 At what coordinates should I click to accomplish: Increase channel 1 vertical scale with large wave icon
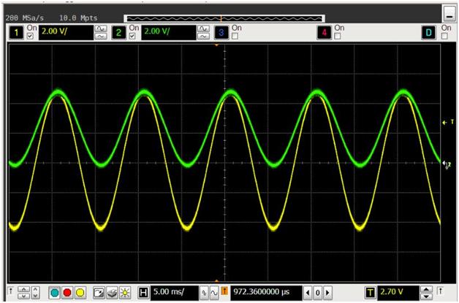pyautogui.click(x=100, y=28)
